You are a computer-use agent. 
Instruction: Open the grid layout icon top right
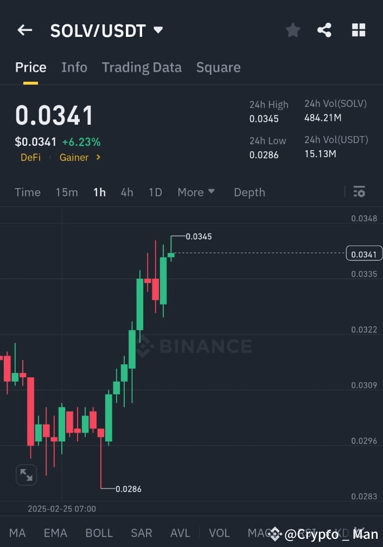pos(359,30)
